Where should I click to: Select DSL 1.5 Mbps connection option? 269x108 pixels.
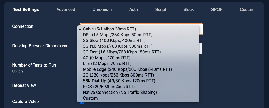click(x=117, y=35)
